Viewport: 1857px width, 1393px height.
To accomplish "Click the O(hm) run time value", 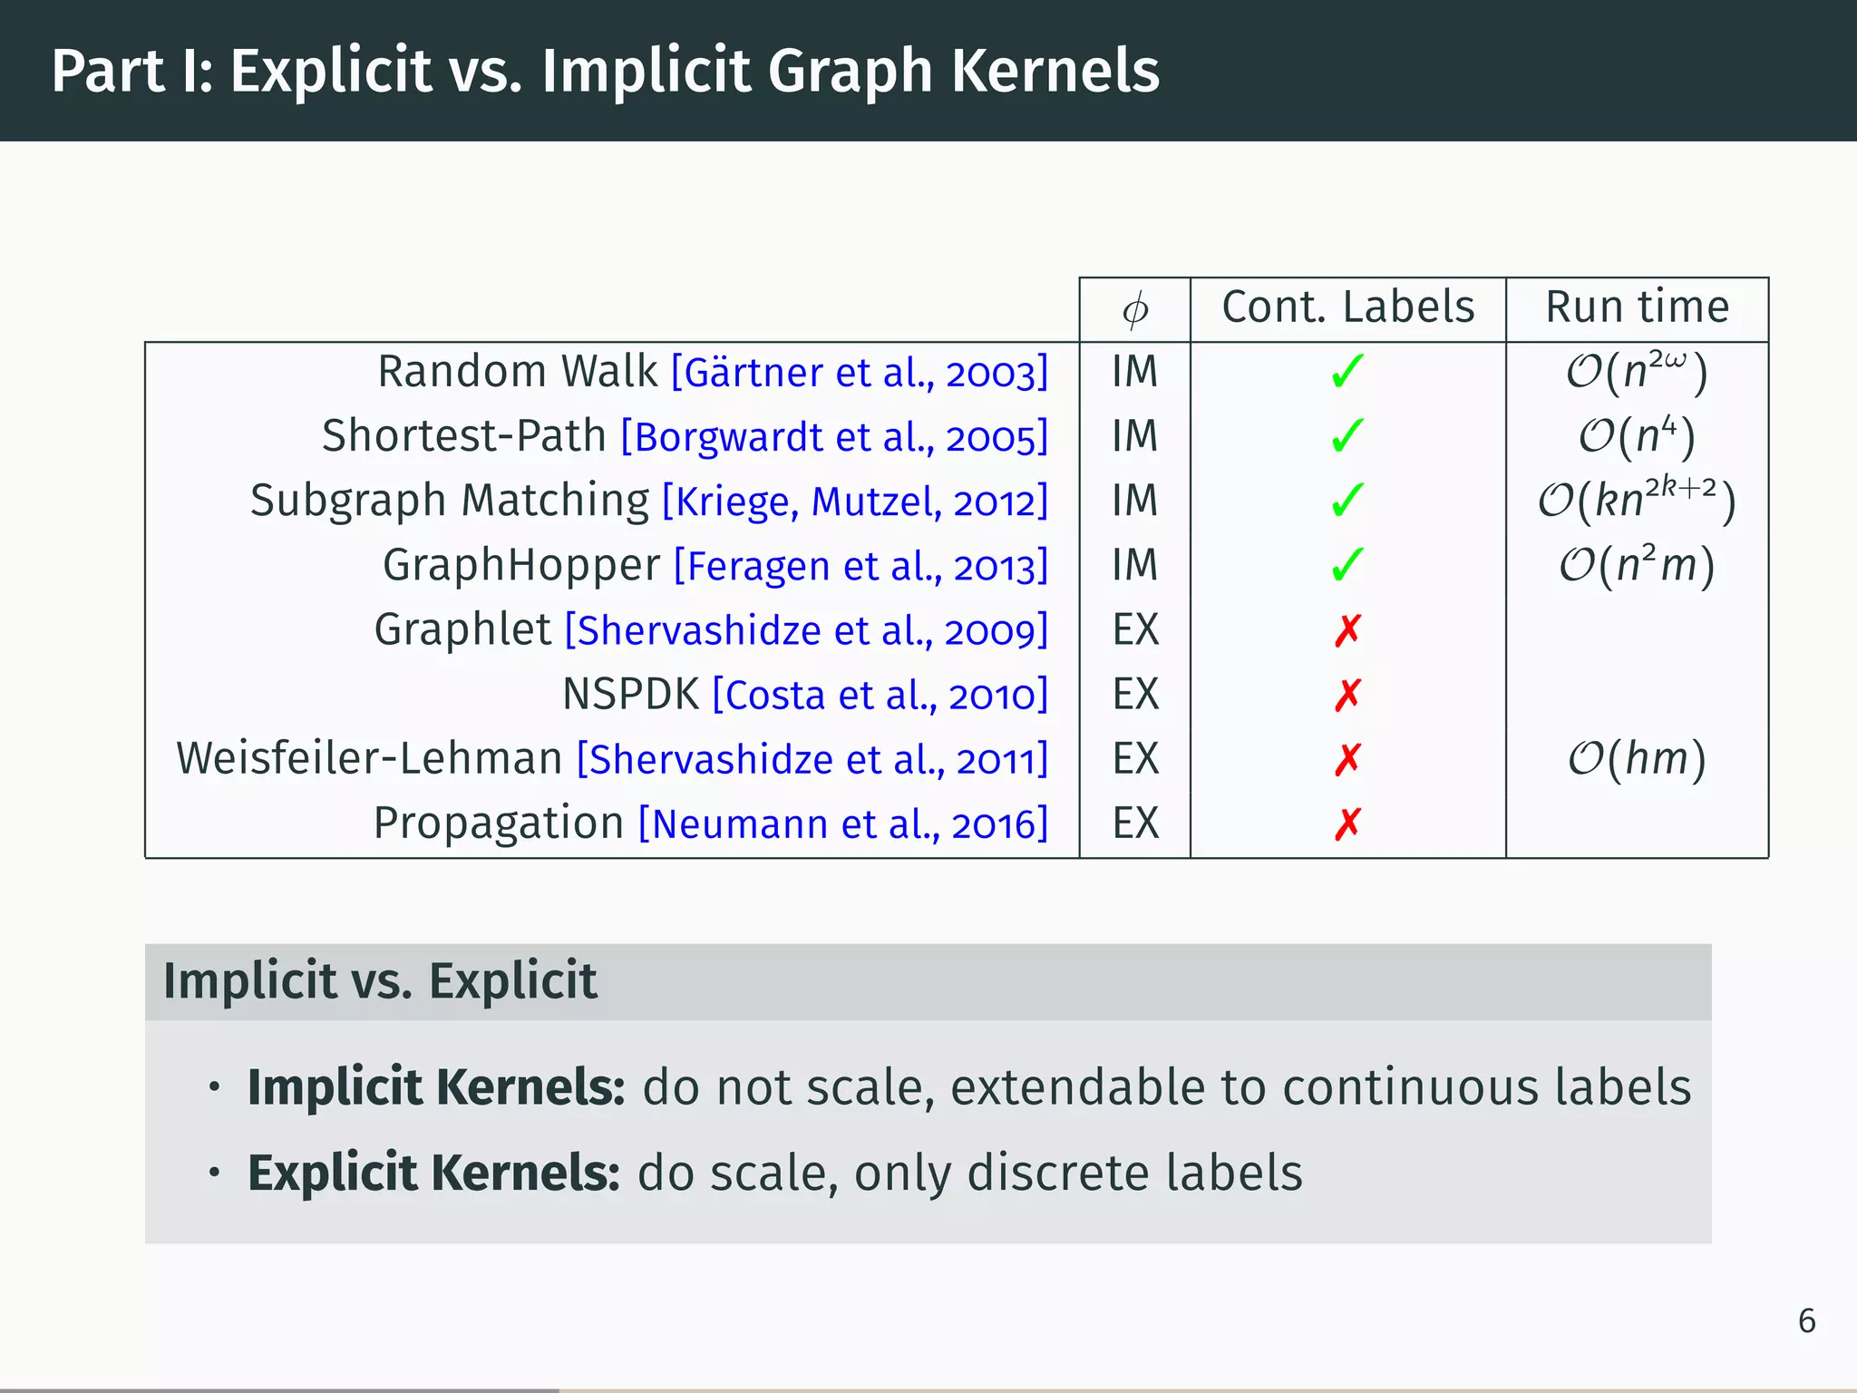I will coord(1638,758).
